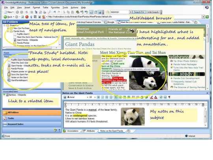Open the address bar URL dropdown
The height and width of the screenshot is (160, 213).
point(203,17)
